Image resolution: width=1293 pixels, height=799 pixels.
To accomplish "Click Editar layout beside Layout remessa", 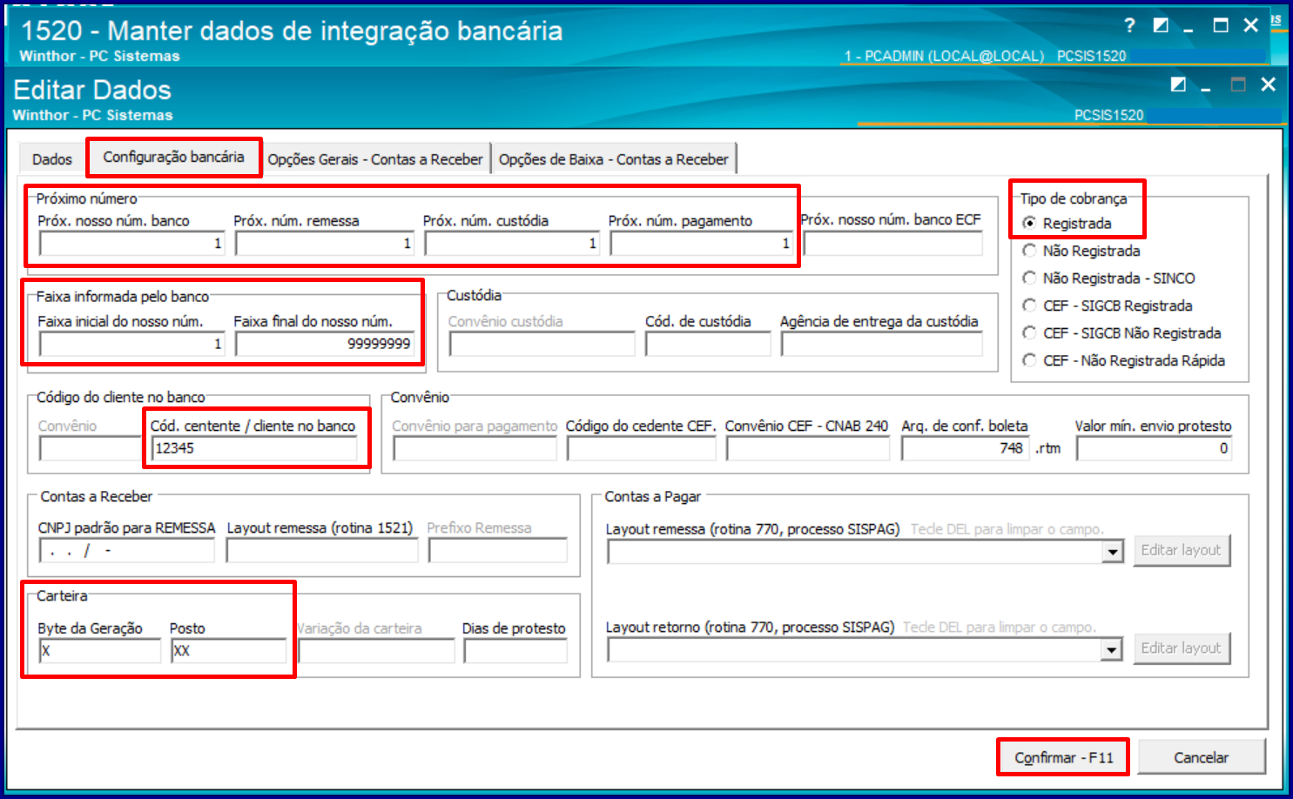I will tap(1182, 550).
